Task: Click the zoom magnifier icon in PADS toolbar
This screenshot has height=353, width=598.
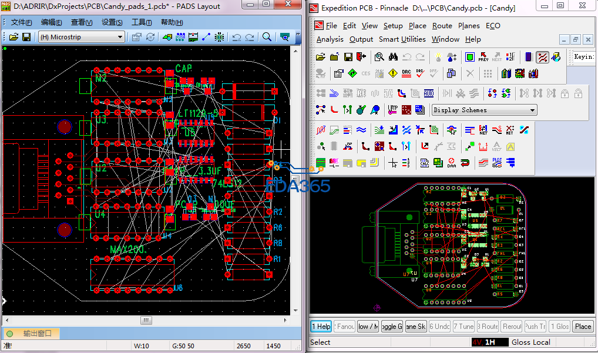Action: (x=267, y=37)
